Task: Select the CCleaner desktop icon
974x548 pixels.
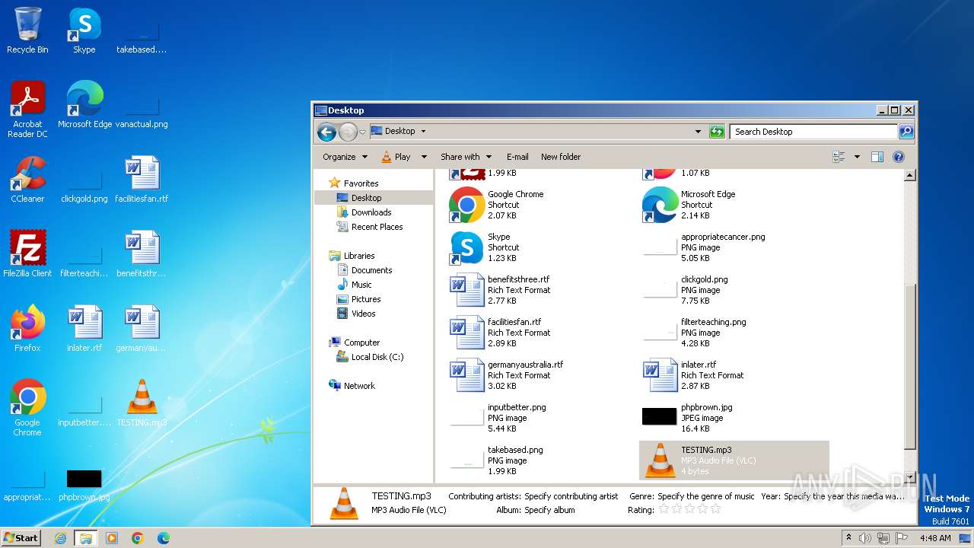Action: [x=27, y=180]
